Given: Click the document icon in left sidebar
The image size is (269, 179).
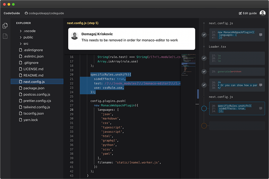Looking at the screenshot, I should coord(5,36).
